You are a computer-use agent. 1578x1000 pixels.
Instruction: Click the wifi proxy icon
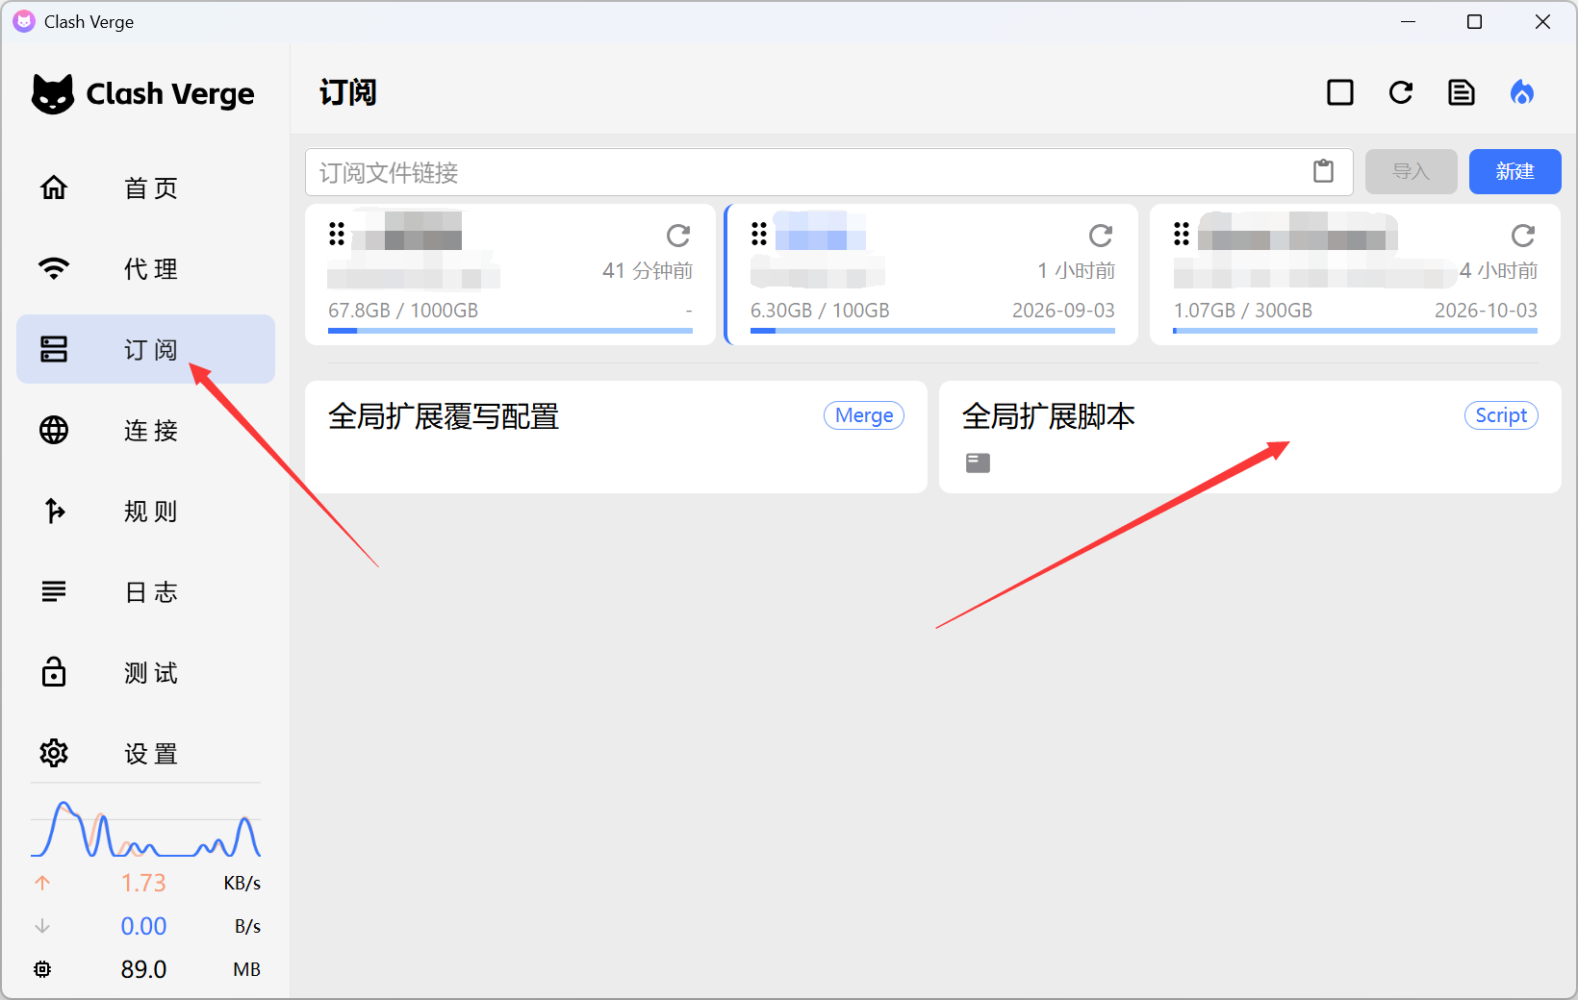[x=54, y=268]
